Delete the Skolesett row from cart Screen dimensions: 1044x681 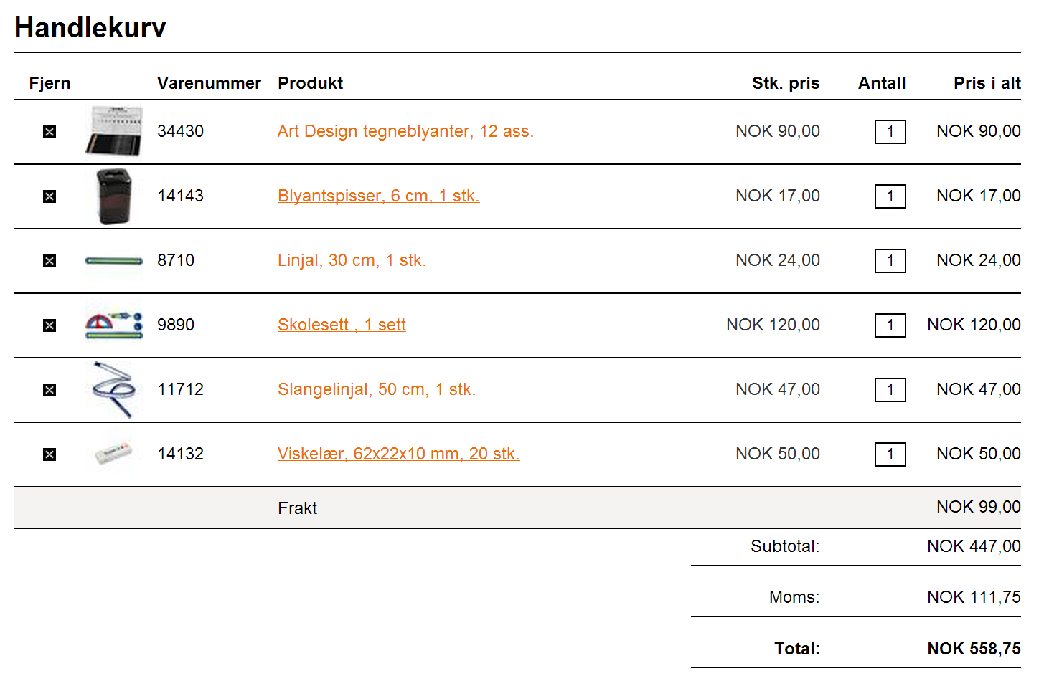point(50,325)
